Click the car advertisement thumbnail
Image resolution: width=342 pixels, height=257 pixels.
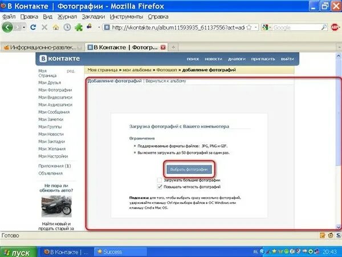[56, 206]
